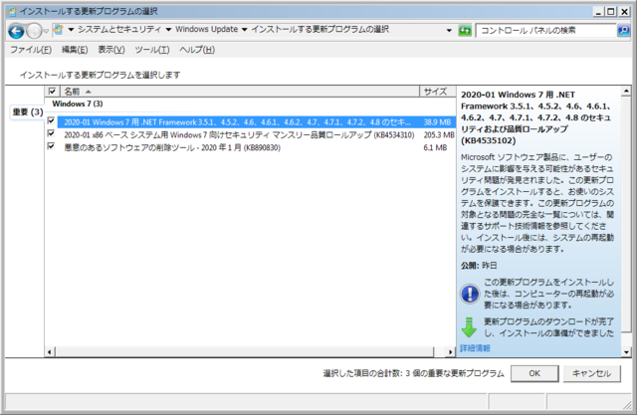Expand the arrow before インストールする更新プログラムの選択
The image size is (637, 415).
click(244, 30)
